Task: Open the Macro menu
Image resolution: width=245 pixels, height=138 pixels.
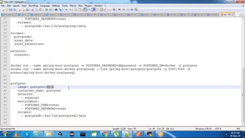Action: [73, 6]
